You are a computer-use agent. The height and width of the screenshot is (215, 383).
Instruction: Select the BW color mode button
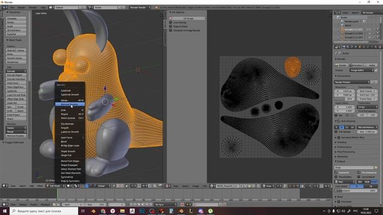tap(360, 182)
